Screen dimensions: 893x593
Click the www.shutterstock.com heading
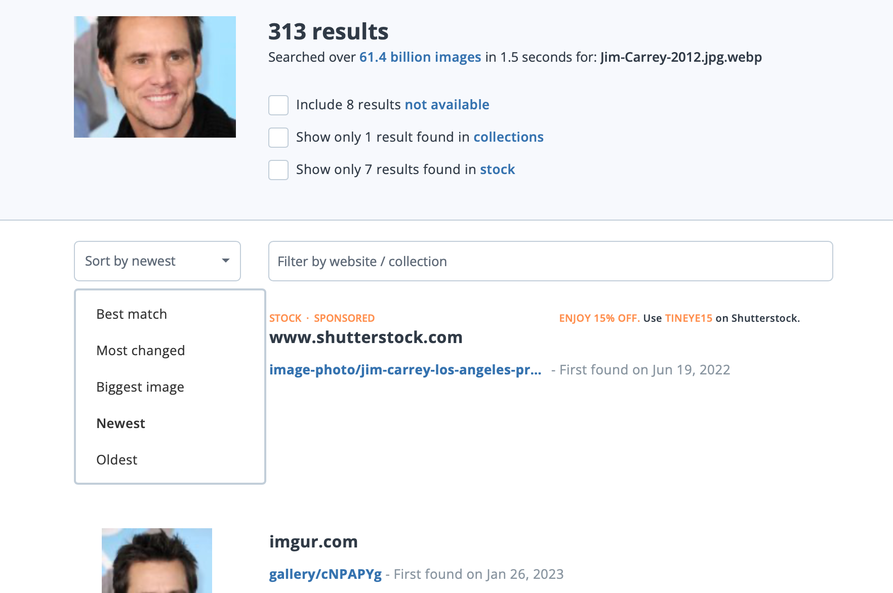(x=366, y=337)
